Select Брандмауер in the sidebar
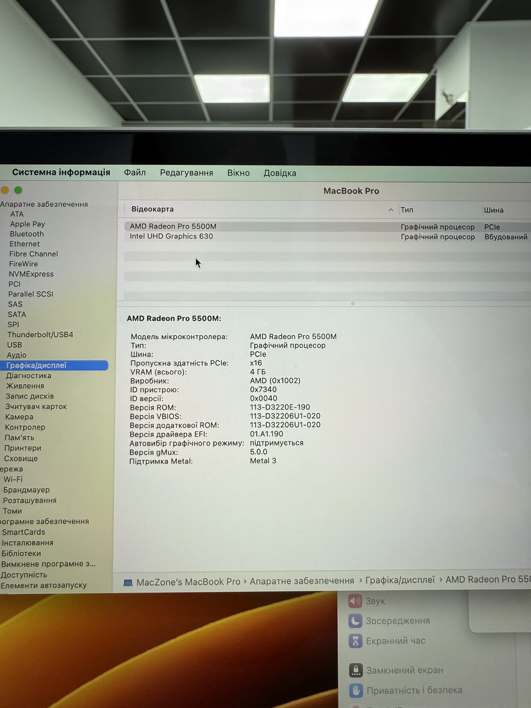The image size is (531, 708). (27, 490)
